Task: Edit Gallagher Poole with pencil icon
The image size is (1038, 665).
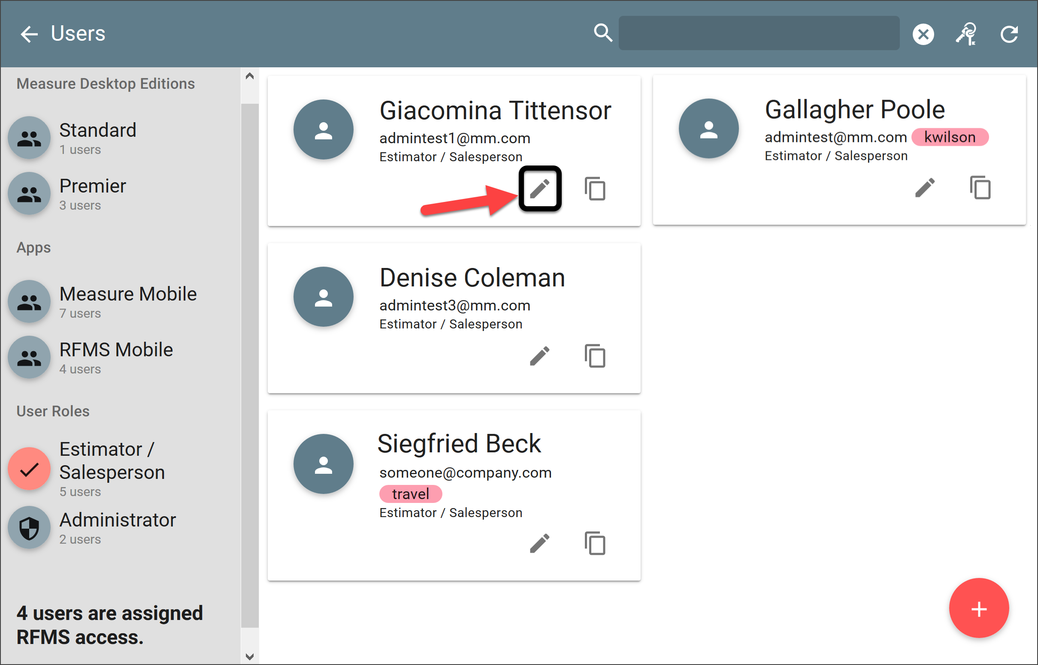Action: (x=925, y=188)
